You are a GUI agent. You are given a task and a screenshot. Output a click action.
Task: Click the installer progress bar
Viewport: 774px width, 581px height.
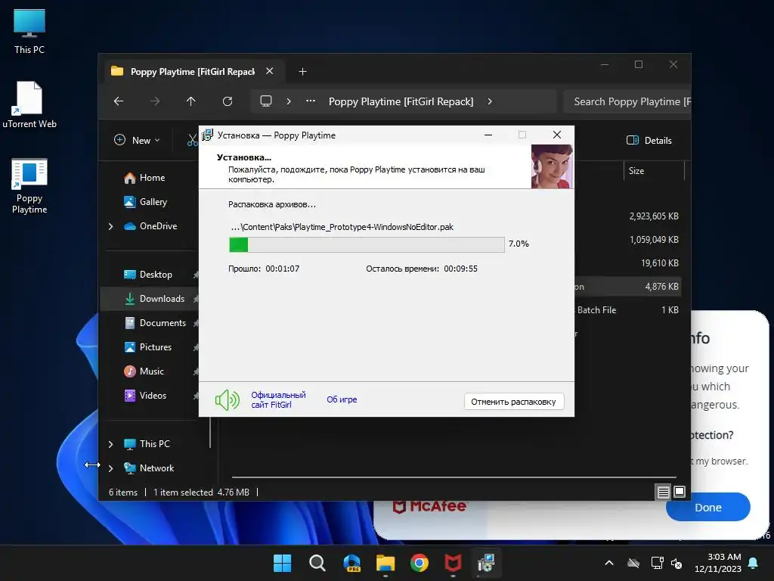(367, 244)
